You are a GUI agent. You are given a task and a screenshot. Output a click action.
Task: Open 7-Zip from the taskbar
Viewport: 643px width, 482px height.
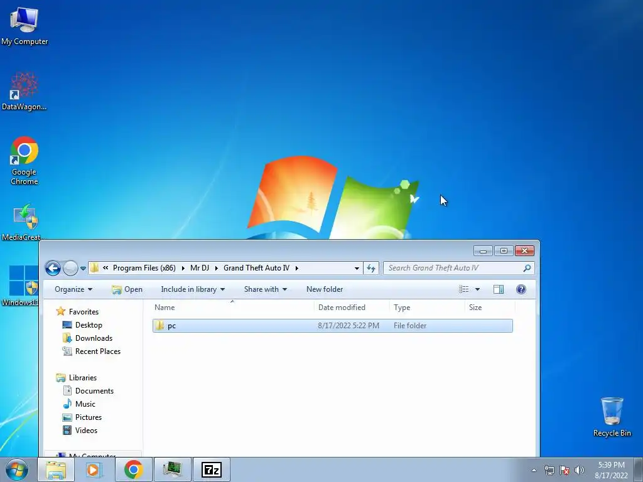pos(212,469)
